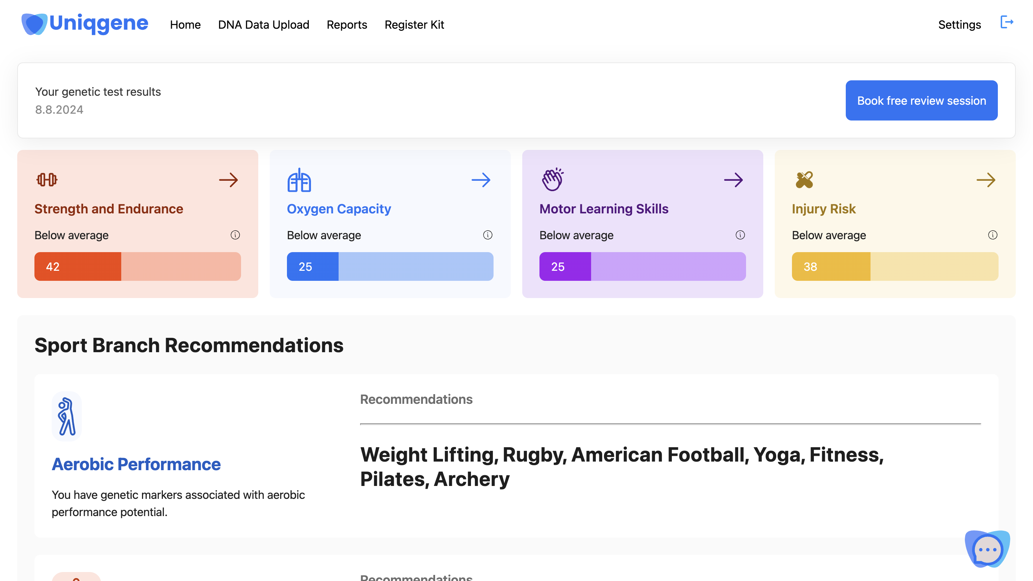Select the Strength and Endurance dumbbell icon

47,180
